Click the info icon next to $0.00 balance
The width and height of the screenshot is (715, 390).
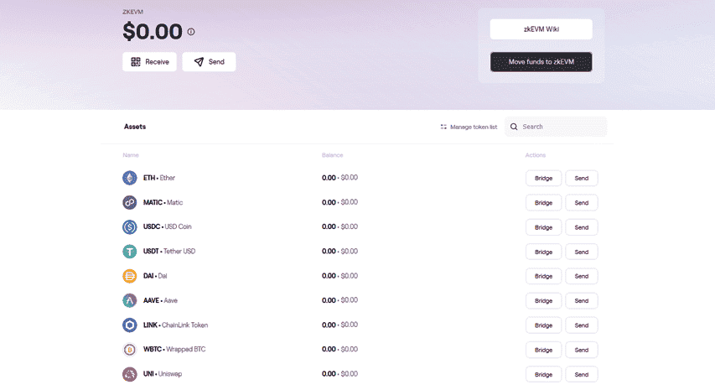click(x=191, y=32)
